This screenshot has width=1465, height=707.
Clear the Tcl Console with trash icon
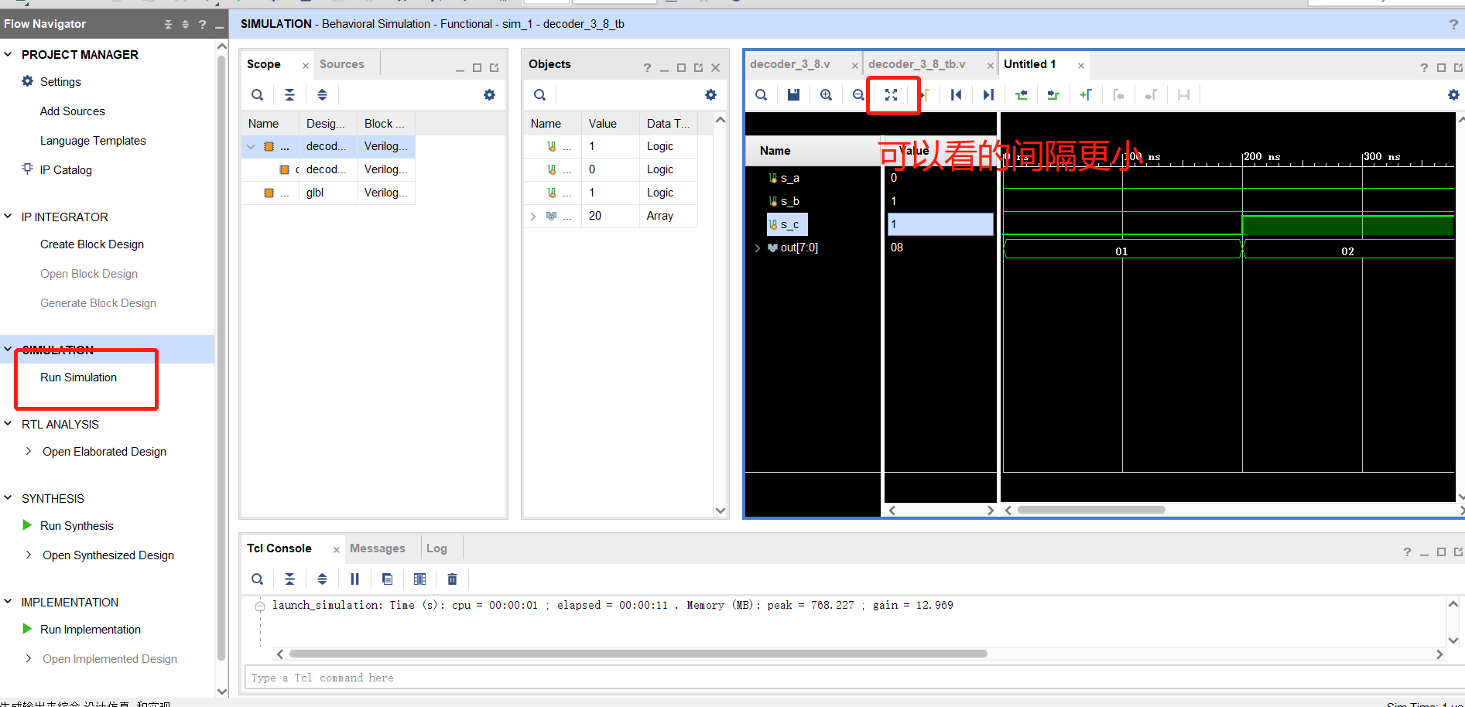452,579
